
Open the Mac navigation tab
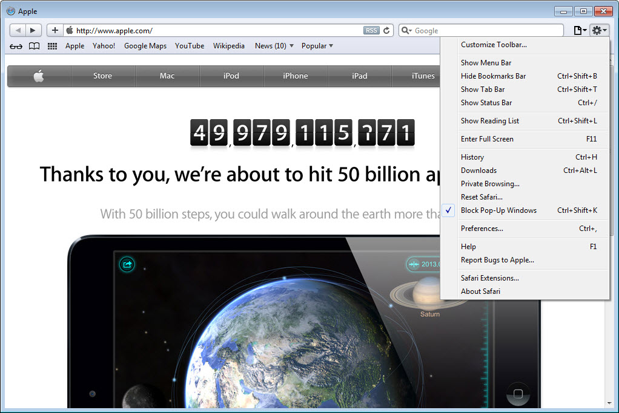pos(167,76)
